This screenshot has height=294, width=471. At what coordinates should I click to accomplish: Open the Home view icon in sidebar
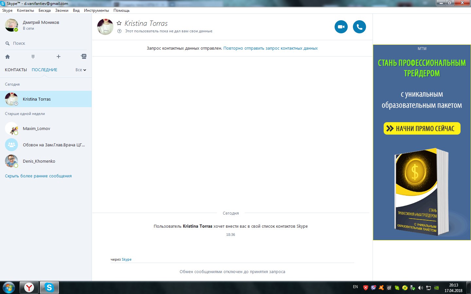click(x=8, y=57)
